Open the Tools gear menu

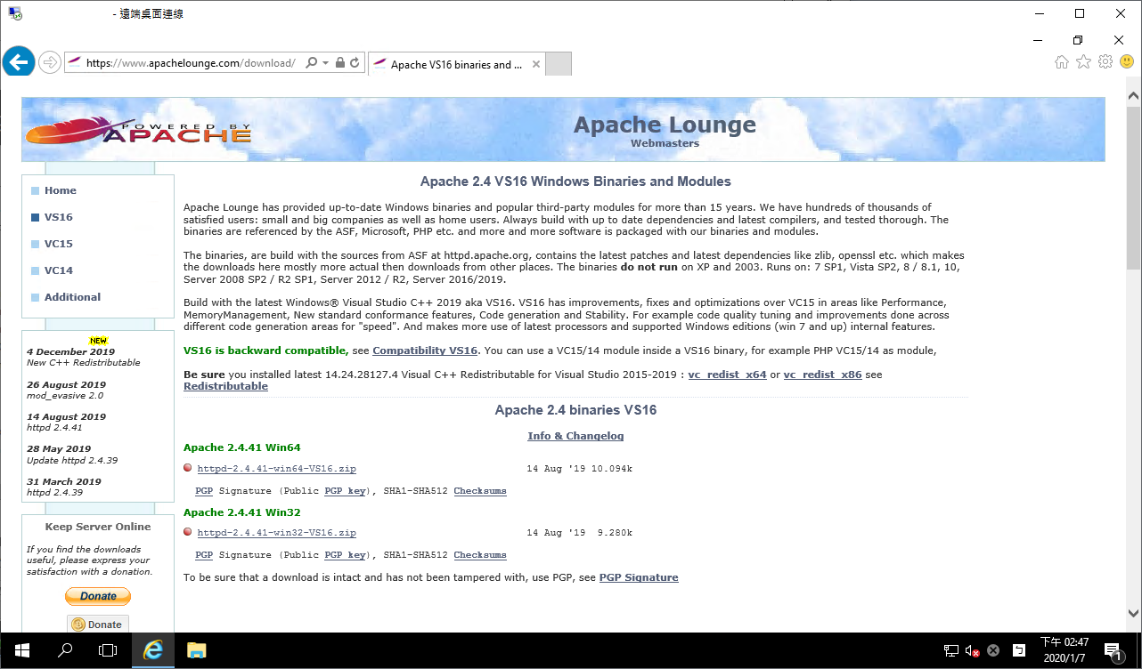pyautogui.click(x=1105, y=61)
